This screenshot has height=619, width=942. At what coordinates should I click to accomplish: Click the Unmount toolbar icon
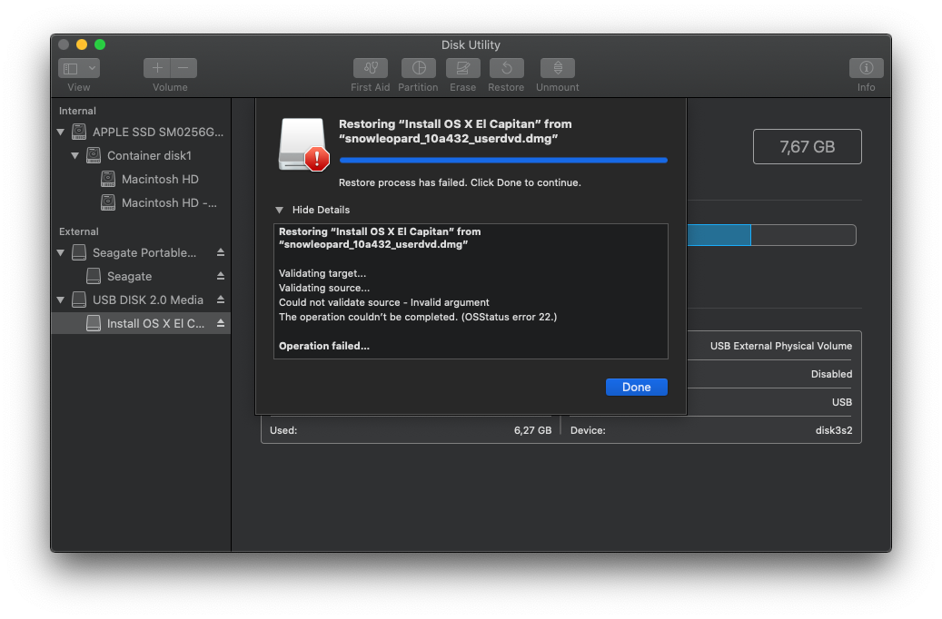click(x=558, y=68)
